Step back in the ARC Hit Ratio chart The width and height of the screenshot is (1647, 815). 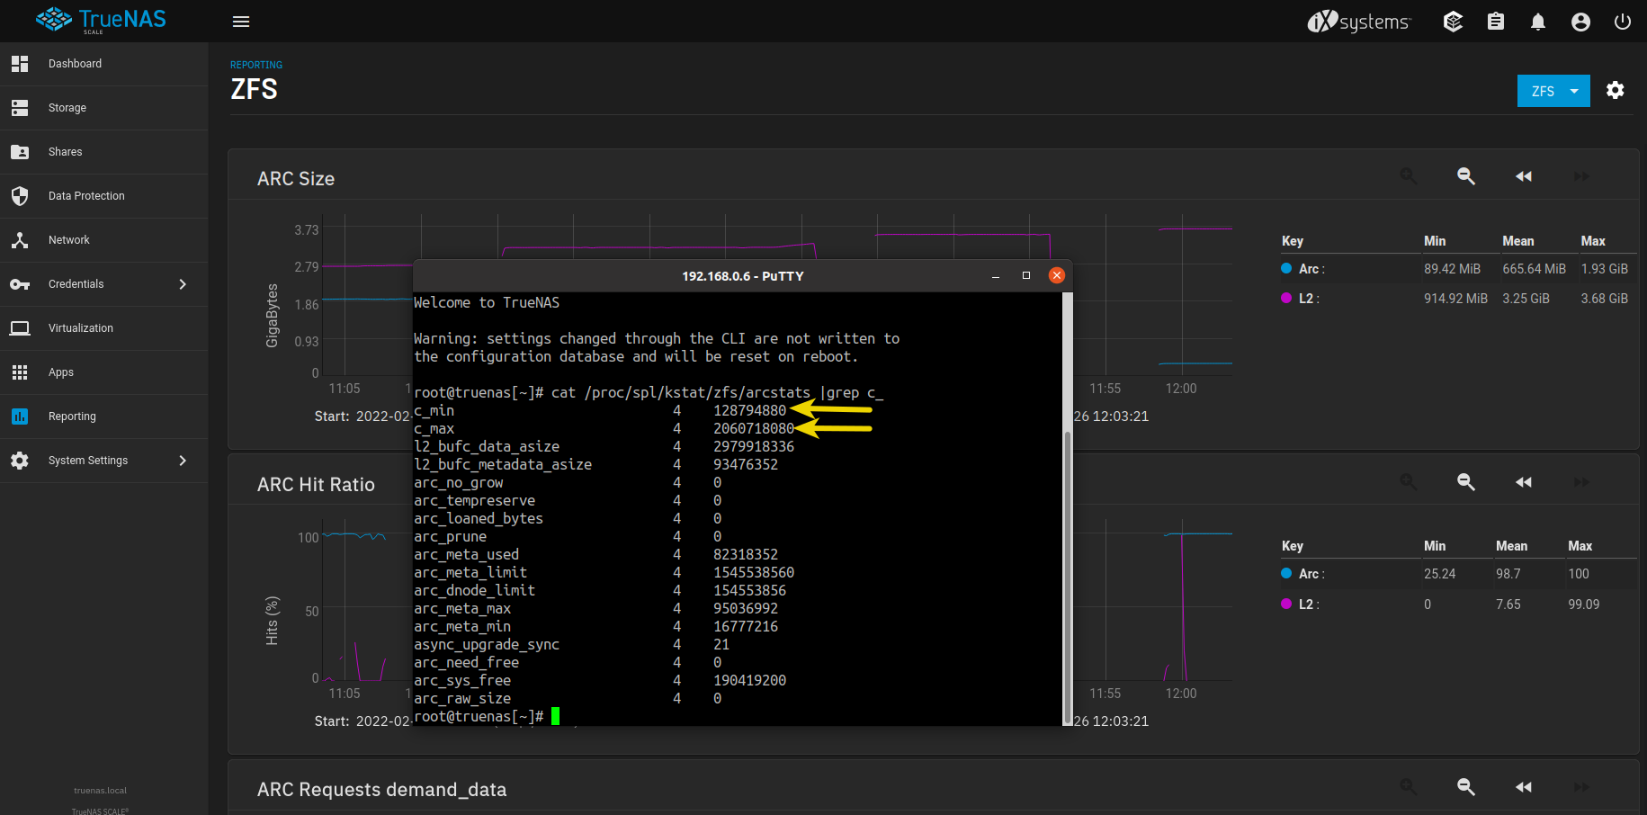[x=1524, y=482]
